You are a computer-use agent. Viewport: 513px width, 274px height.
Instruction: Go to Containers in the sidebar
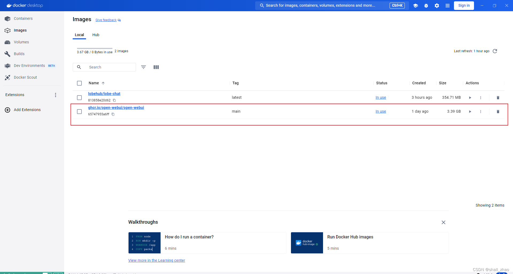(23, 18)
